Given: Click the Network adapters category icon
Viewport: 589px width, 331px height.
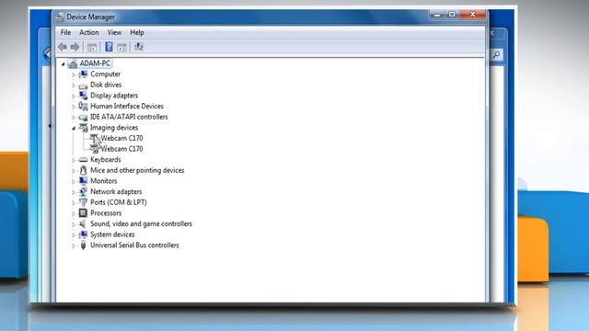Looking at the screenshot, I should [83, 192].
